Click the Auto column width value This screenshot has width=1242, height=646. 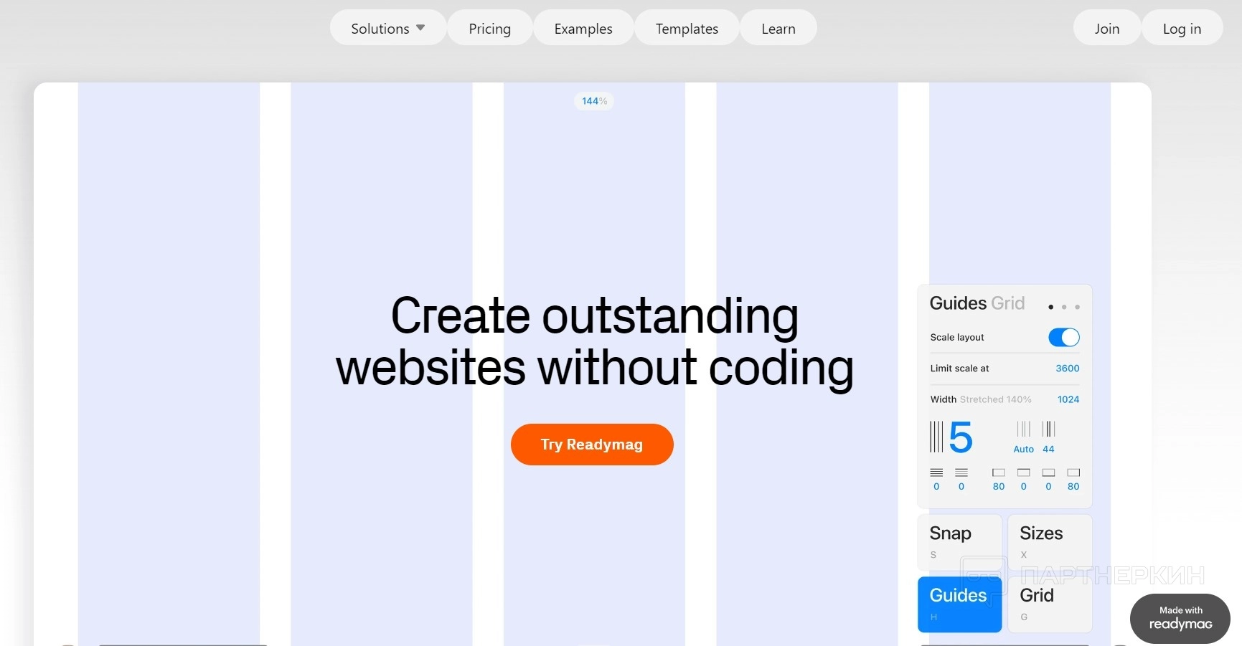point(1024,449)
